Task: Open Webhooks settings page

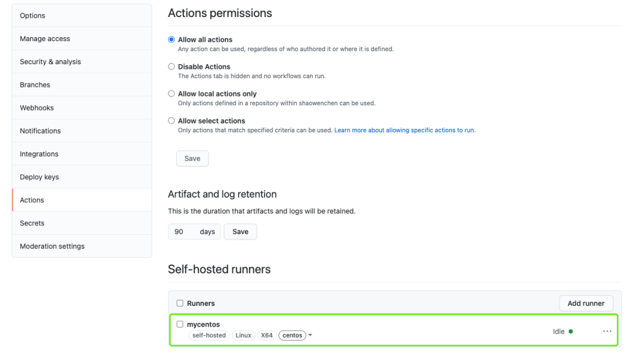Action: click(37, 108)
